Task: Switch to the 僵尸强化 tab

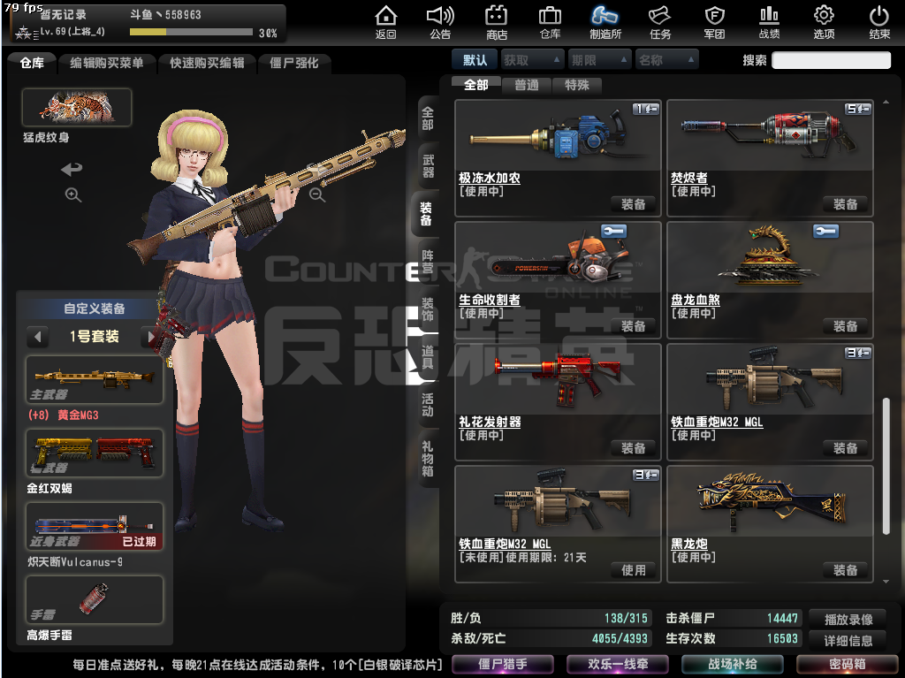Action: pos(293,63)
